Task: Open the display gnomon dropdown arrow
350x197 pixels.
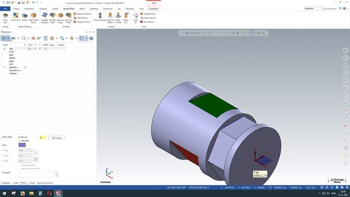Action: tap(86, 38)
